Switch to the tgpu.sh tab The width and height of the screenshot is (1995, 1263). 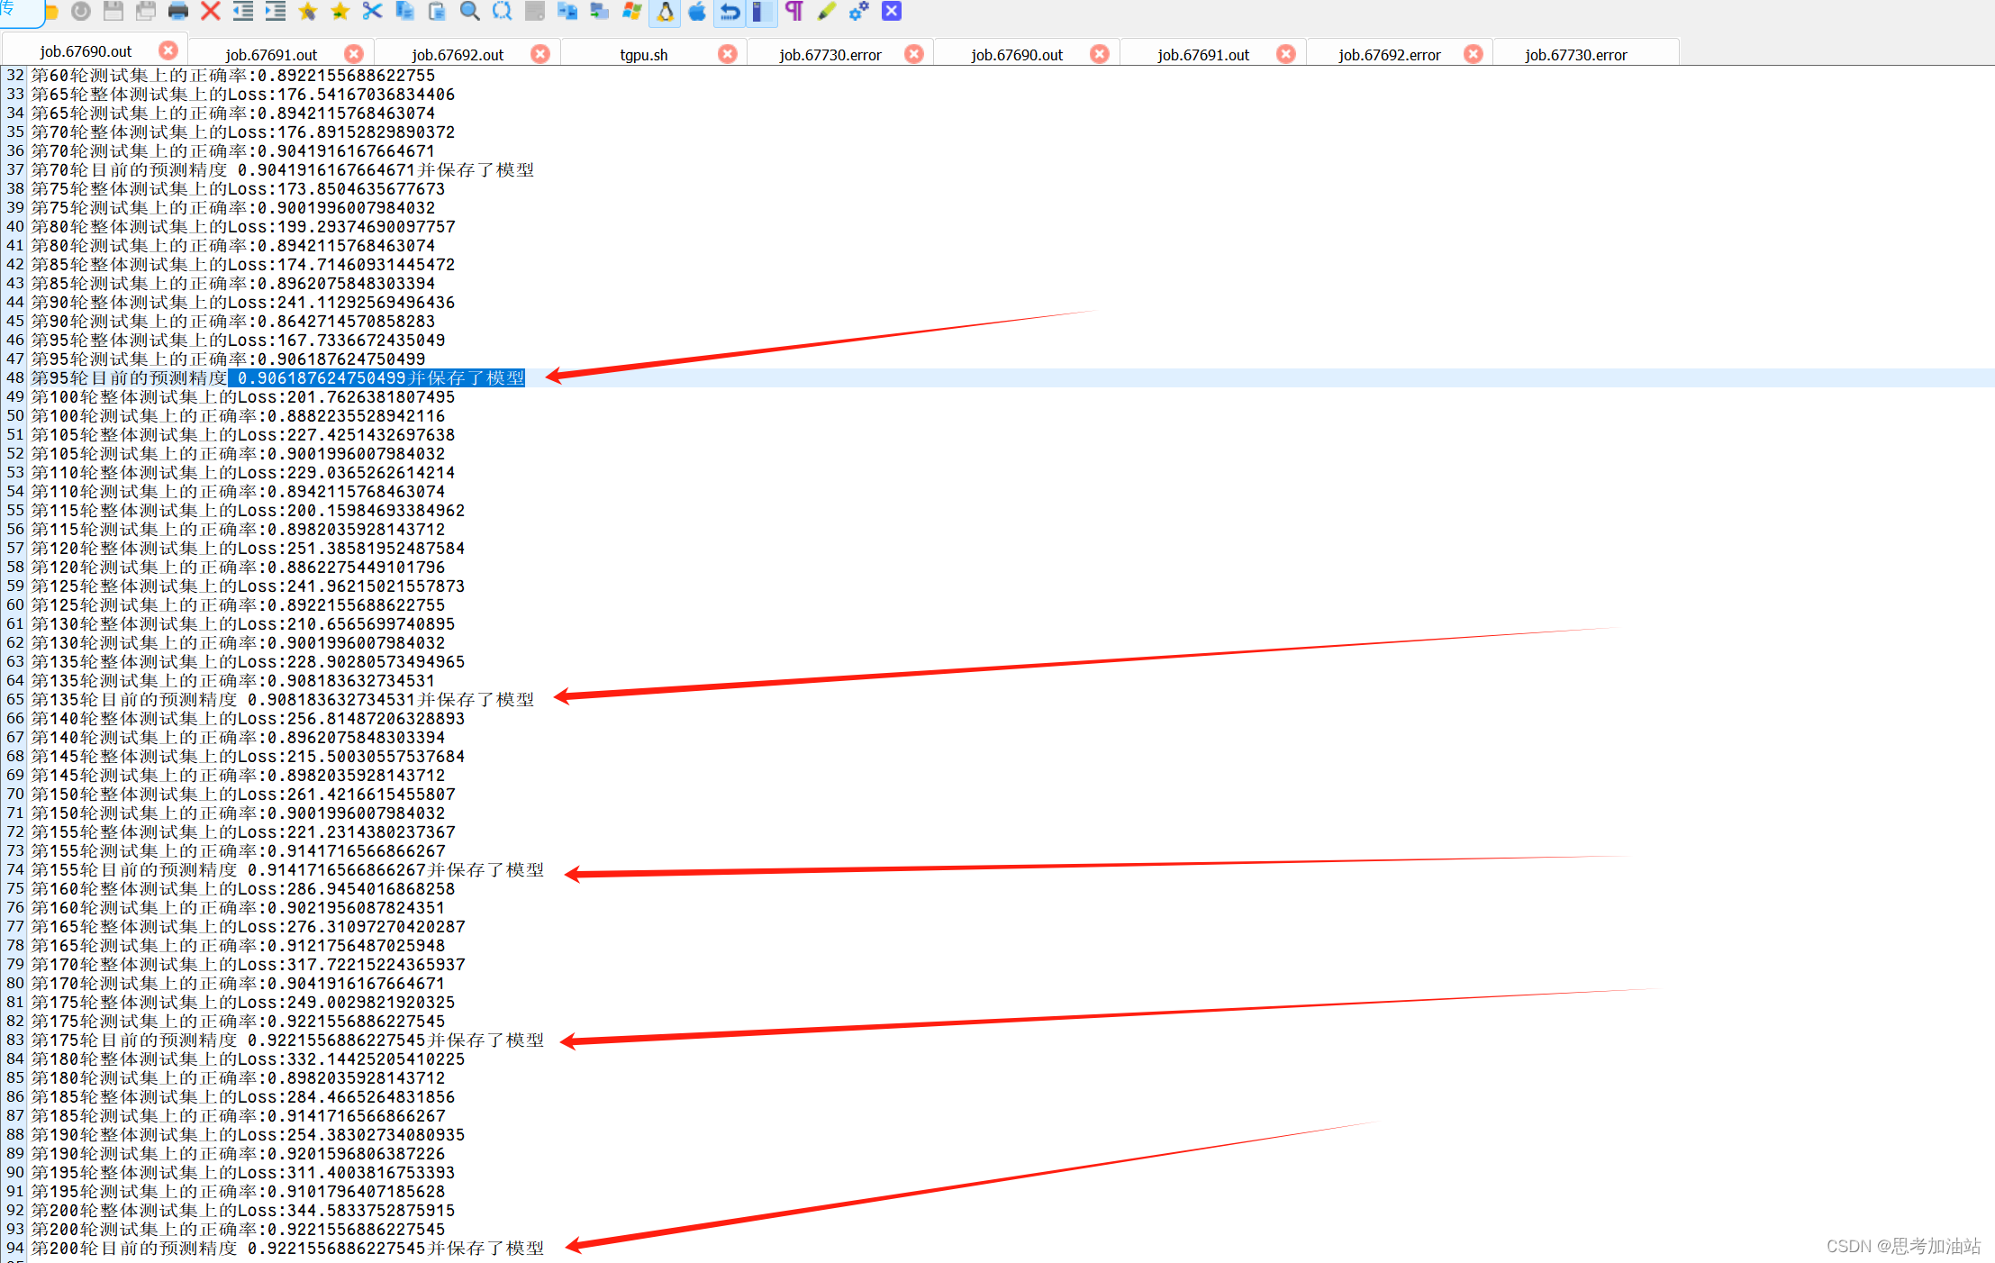click(x=643, y=55)
